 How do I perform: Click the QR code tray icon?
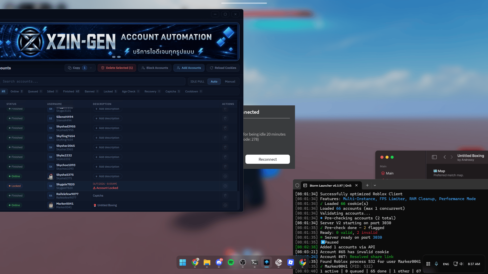(428, 264)
